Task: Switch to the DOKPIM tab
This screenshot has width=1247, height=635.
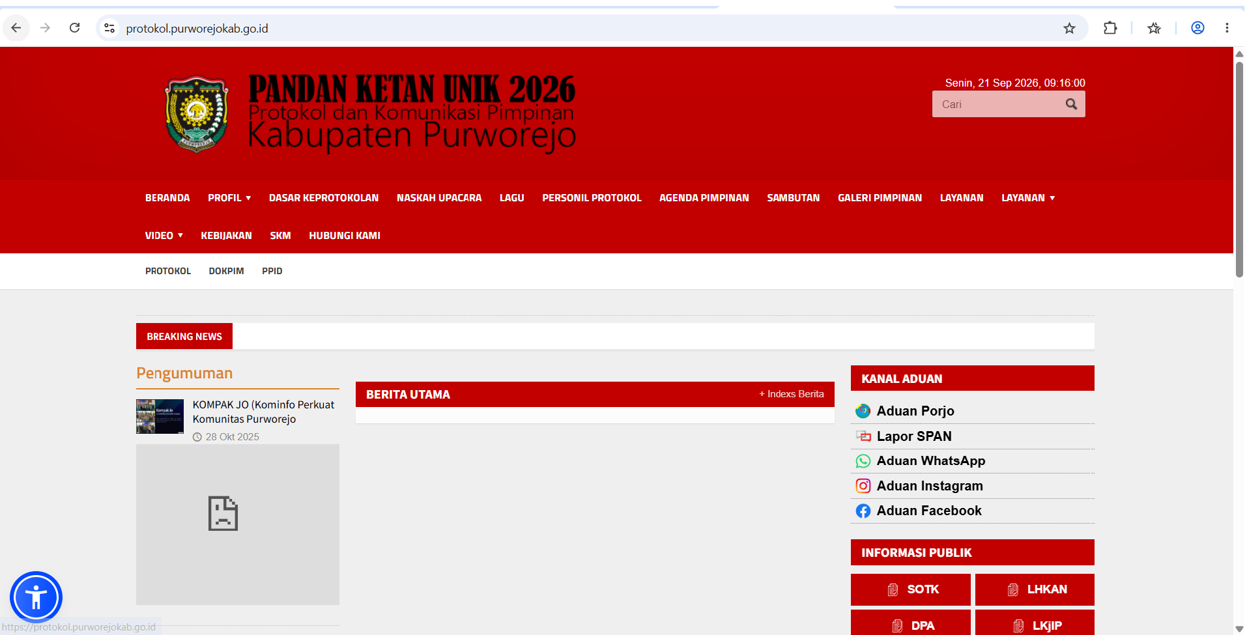Action: (226, 271)
